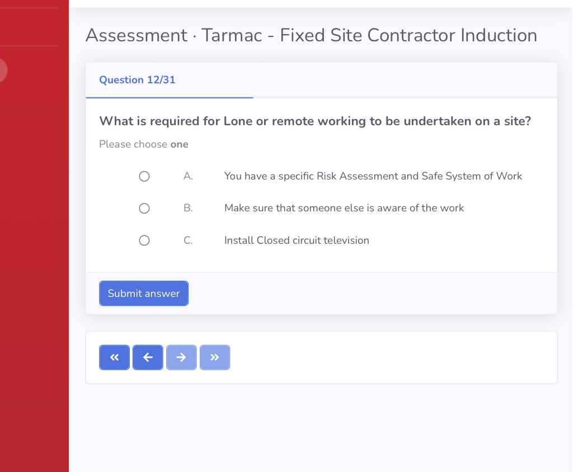Image resolution: width=574 pixels, height=472 pixels.
Task: Select radio button for option A
Action: click(x=144, y=176)
